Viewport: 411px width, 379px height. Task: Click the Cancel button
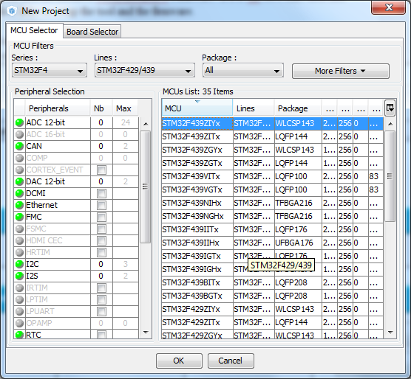[231, 361]
